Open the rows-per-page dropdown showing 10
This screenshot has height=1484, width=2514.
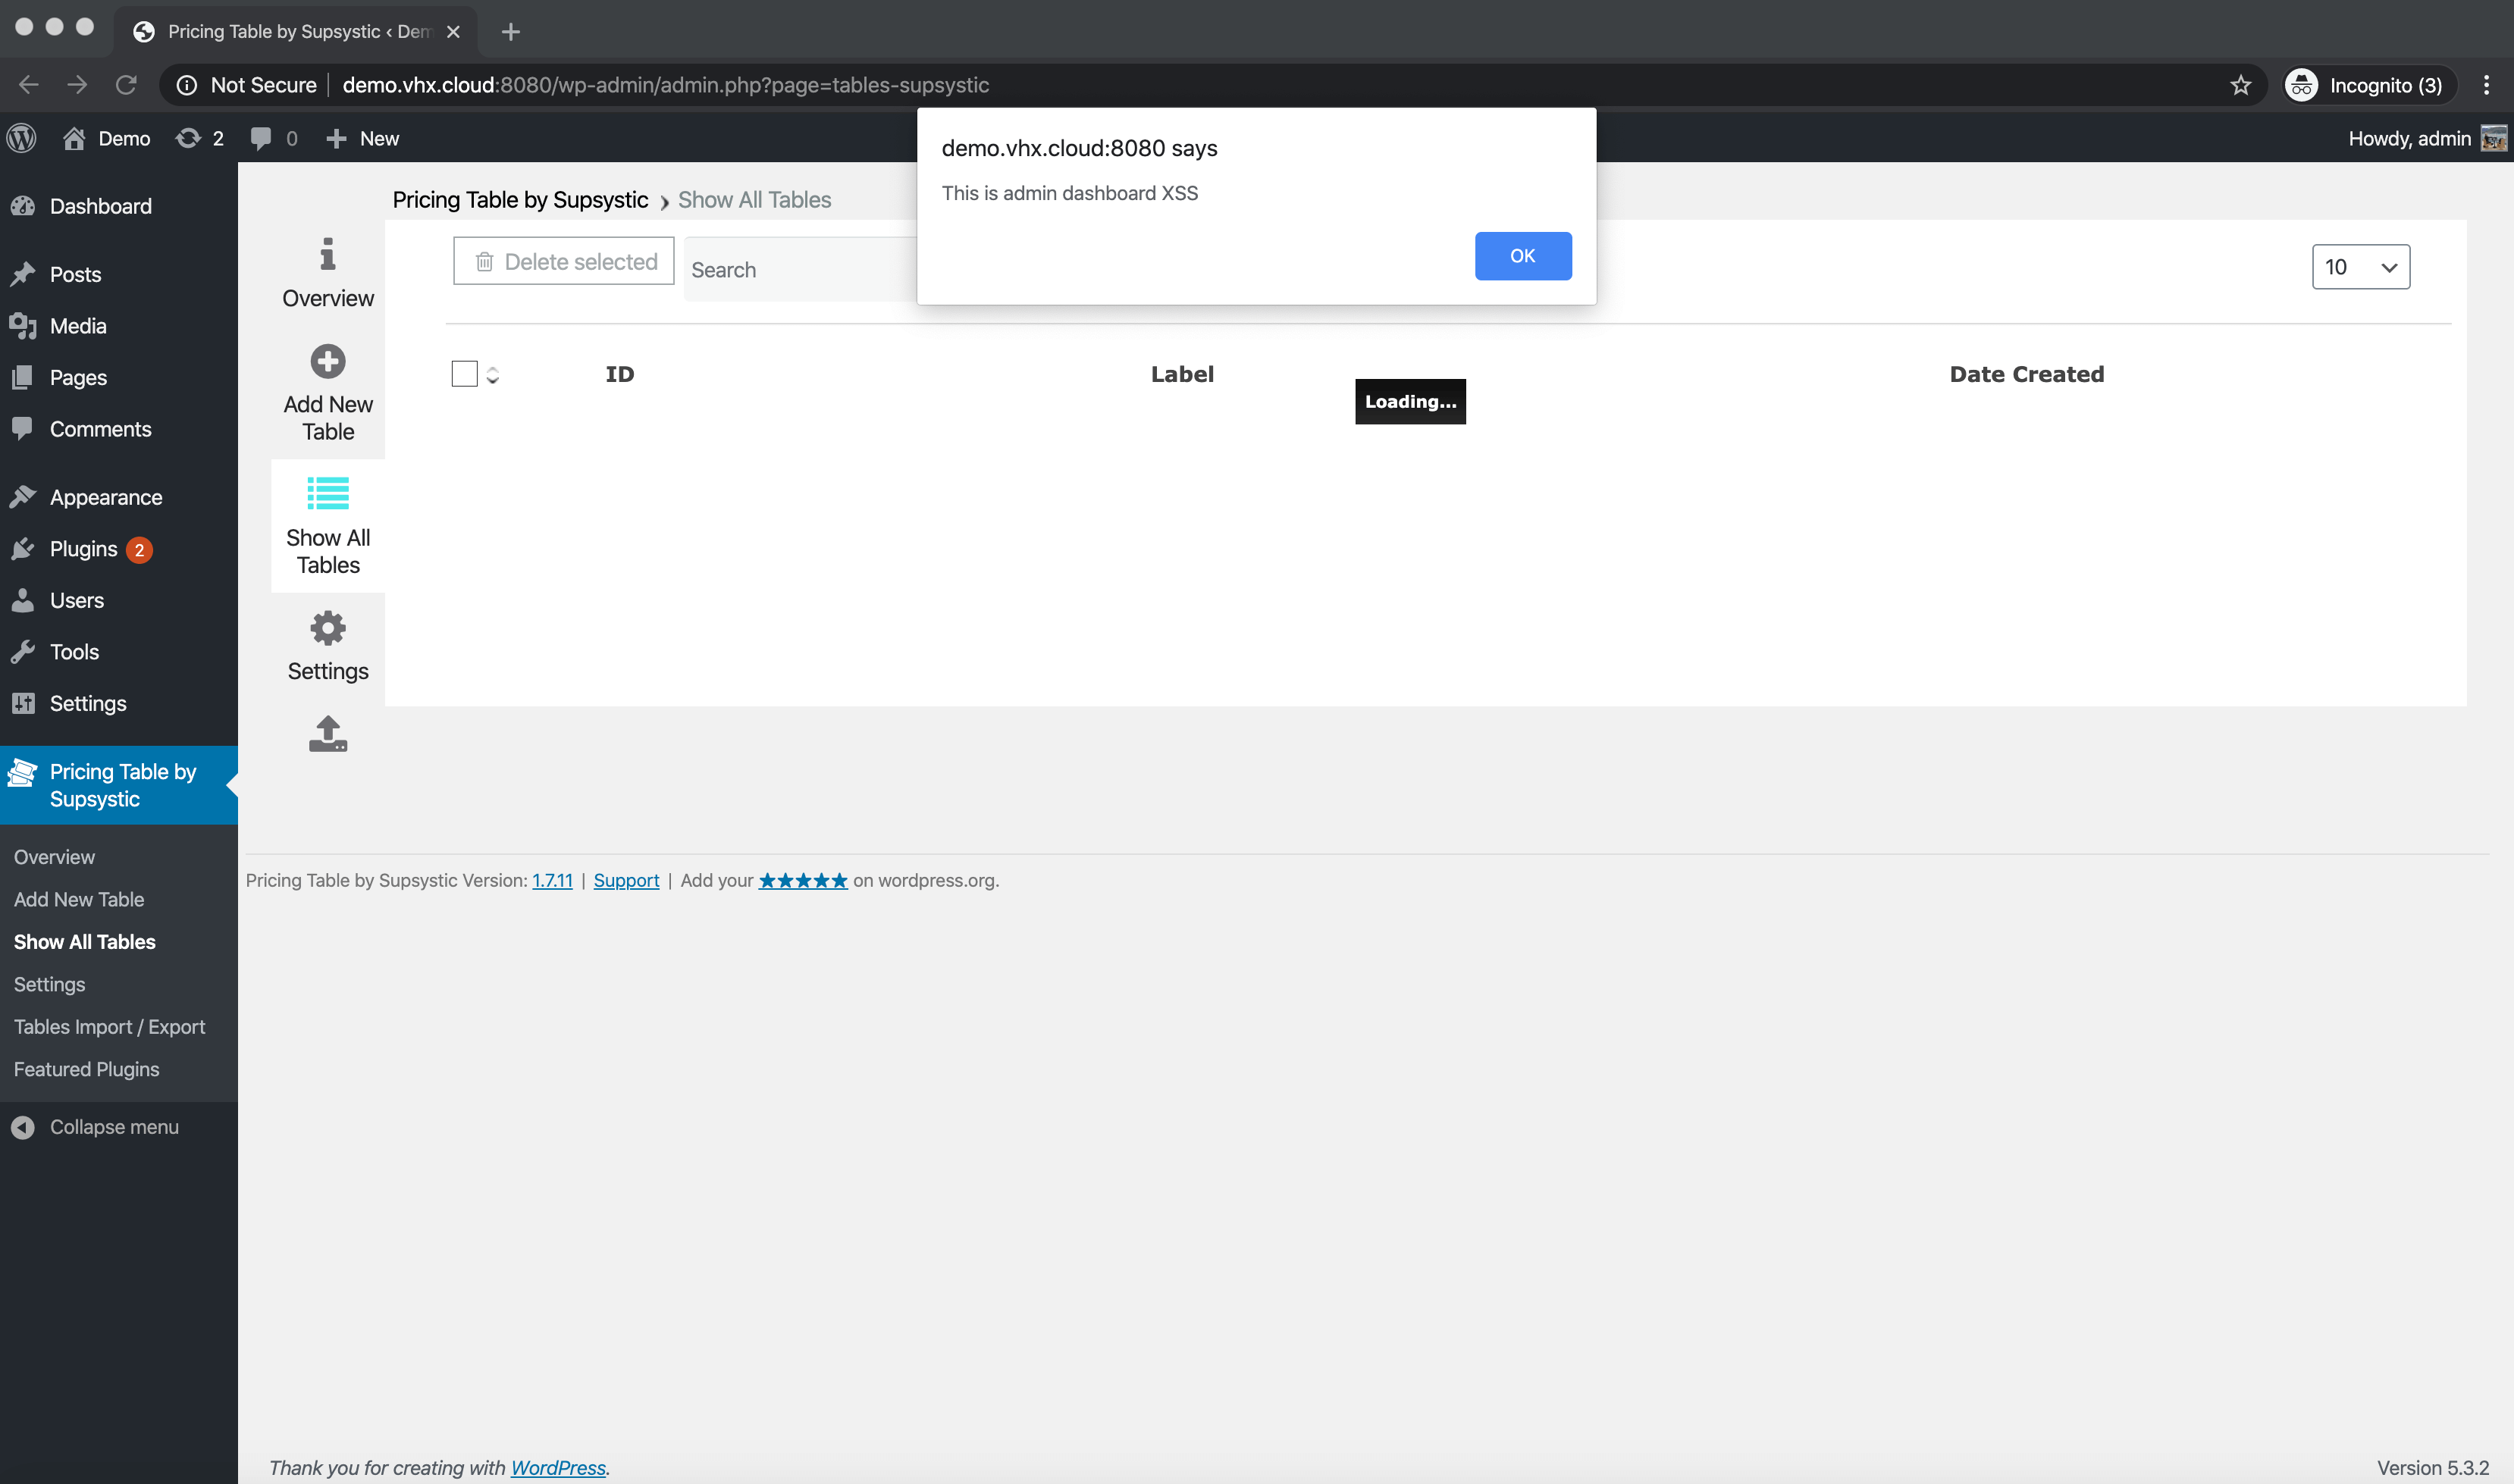pyautogui.click(x=2360, y=267)
